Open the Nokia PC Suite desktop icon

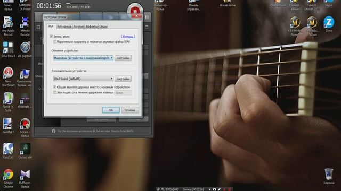8,102
